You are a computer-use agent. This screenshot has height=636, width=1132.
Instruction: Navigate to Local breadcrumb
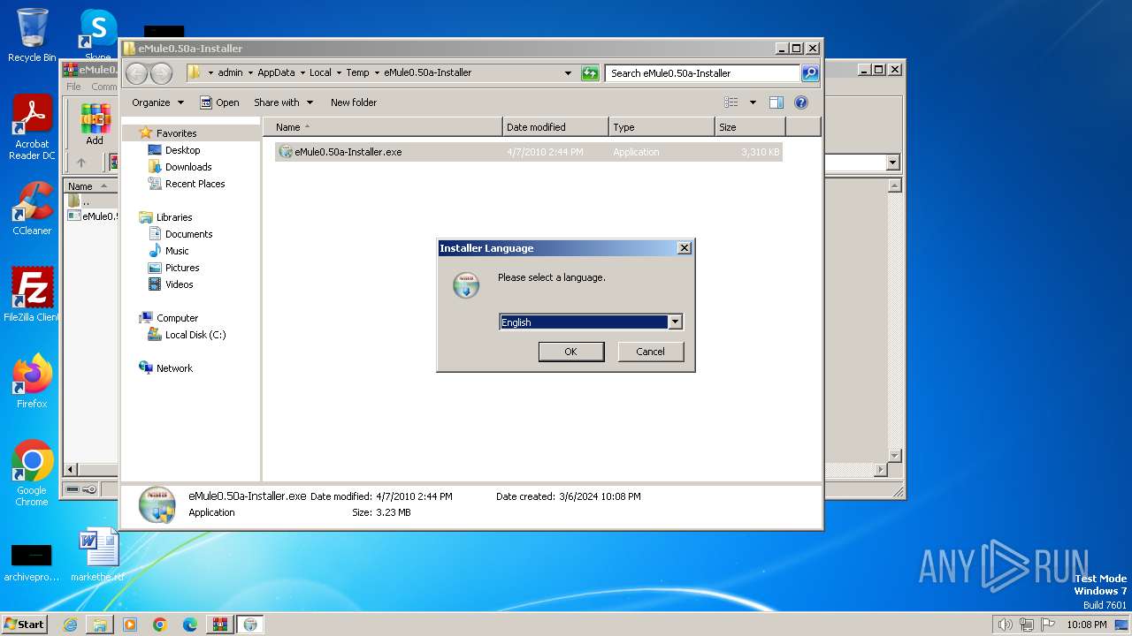pyautogui.click(x=320, y=72)
